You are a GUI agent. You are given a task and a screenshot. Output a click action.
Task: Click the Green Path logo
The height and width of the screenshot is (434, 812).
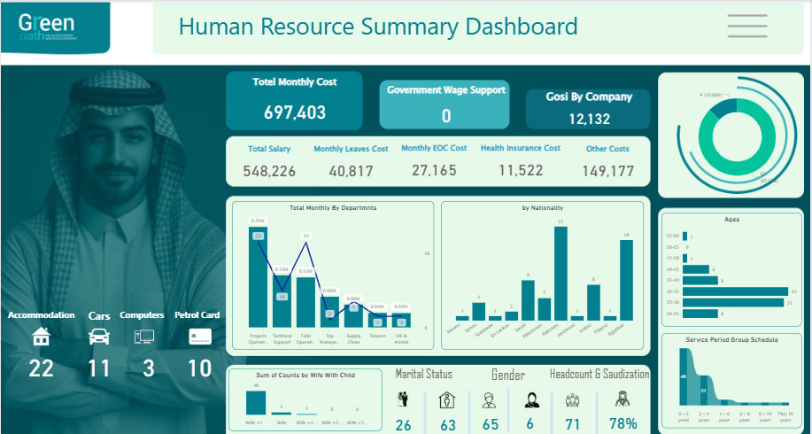(x=55, y=27)
